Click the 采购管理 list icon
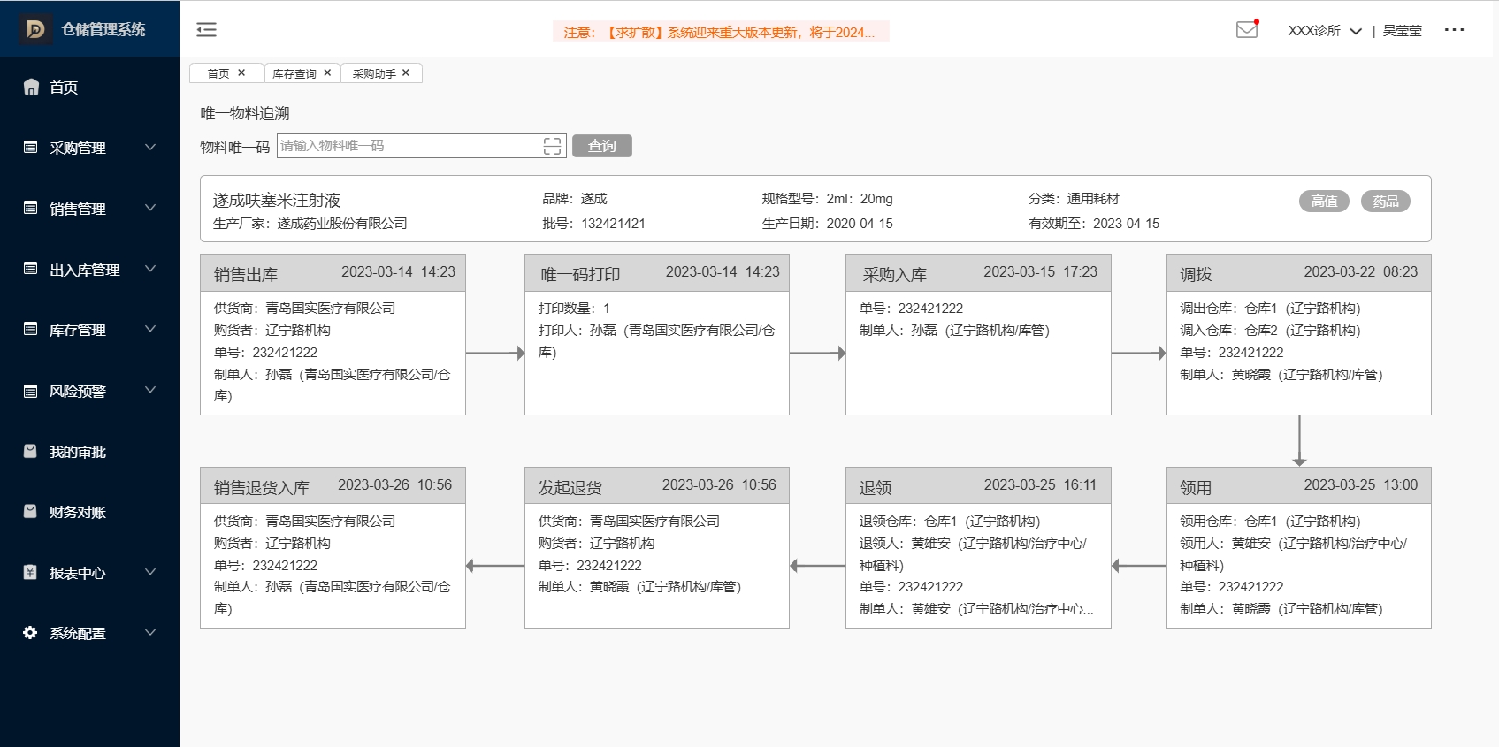The image size is (1499, 747). [31, 148]
